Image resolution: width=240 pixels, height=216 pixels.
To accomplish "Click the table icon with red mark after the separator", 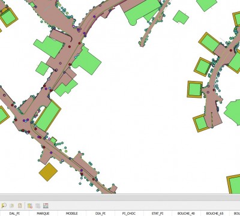I will tap(30, 206).
